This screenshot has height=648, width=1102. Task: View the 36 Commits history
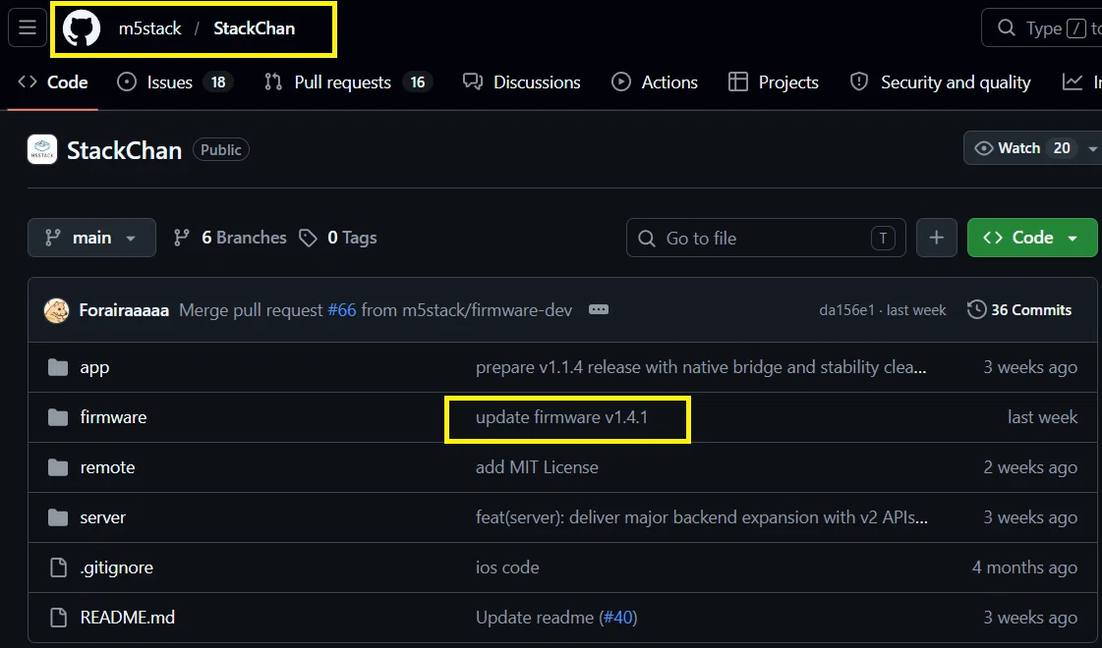coord(1019,309)
